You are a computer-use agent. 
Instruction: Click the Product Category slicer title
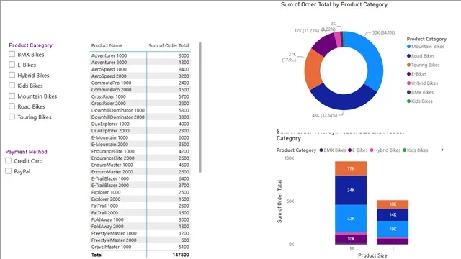point(30,45)
